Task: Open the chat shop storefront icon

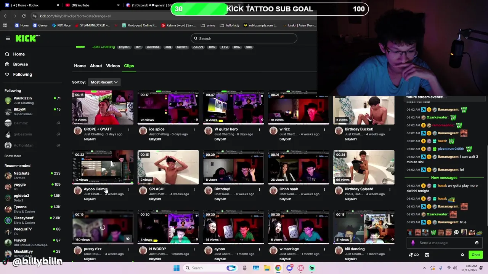Action: click(427, 255)
